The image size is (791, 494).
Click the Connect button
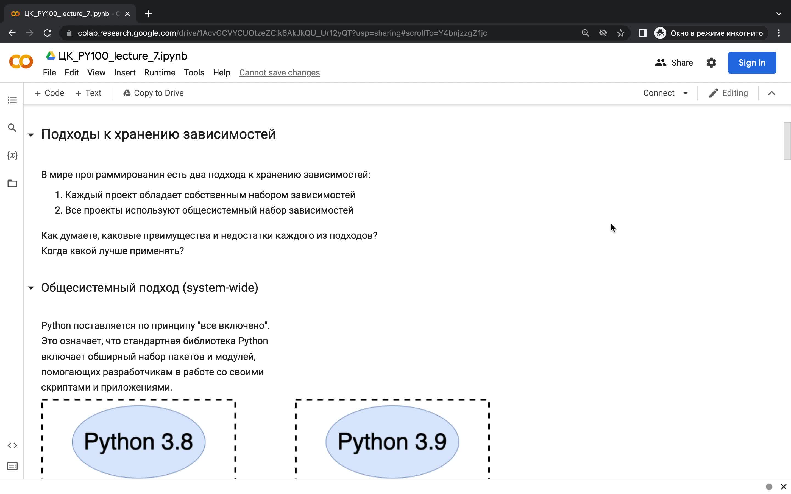point(658,93)
